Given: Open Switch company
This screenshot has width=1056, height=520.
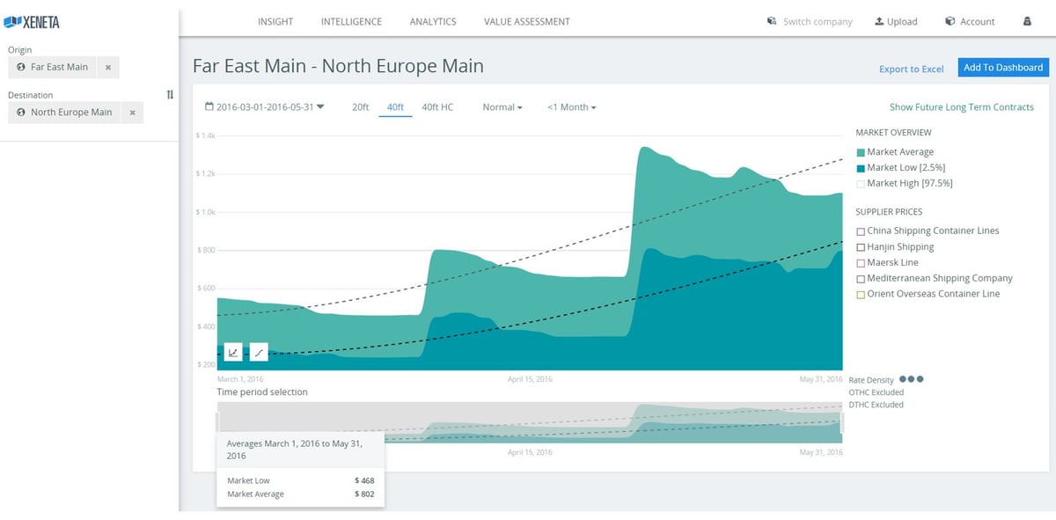Looking at the screenshot, I should pos(810,22).
